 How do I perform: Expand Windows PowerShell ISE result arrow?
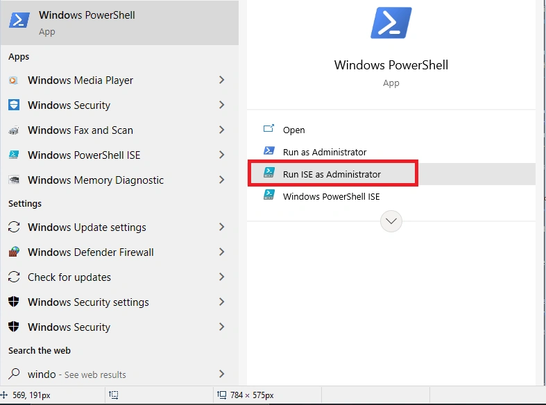222,155
